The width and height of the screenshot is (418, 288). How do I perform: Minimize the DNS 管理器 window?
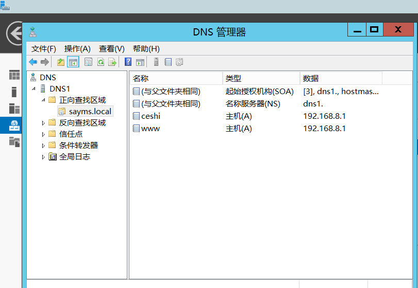coord(357,30)
